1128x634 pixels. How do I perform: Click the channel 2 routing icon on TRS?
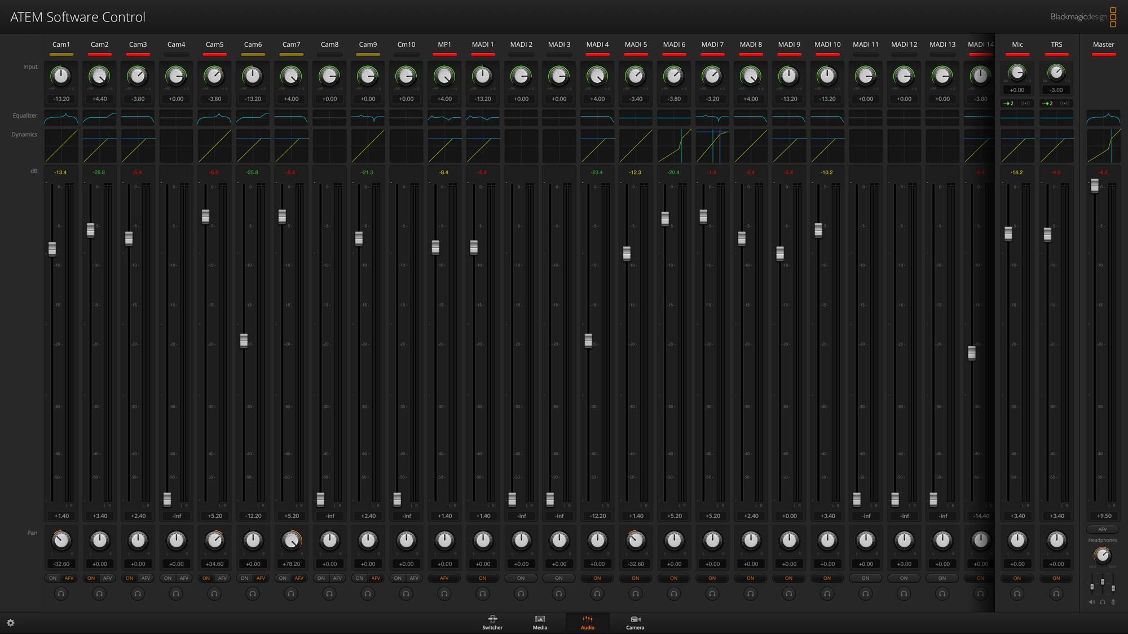(x=1047, y=103)
